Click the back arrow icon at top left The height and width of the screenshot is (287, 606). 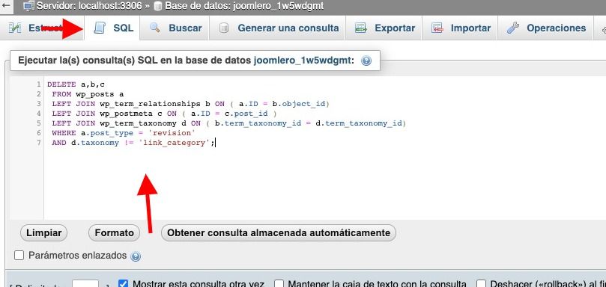(x=6, y=6)
